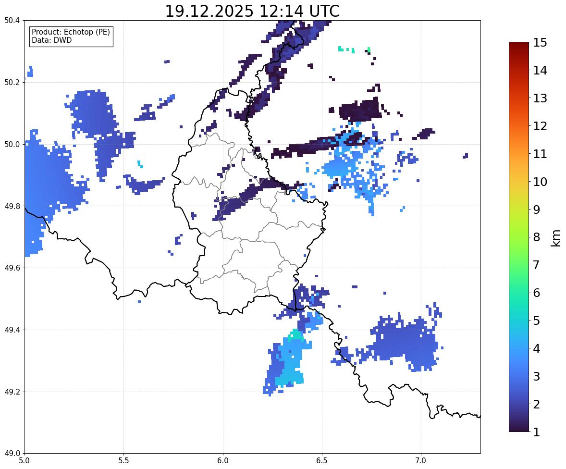The image size is (566, 469).
Task: Click the latitude tick label '50.2'
Action: pos(12,82)
